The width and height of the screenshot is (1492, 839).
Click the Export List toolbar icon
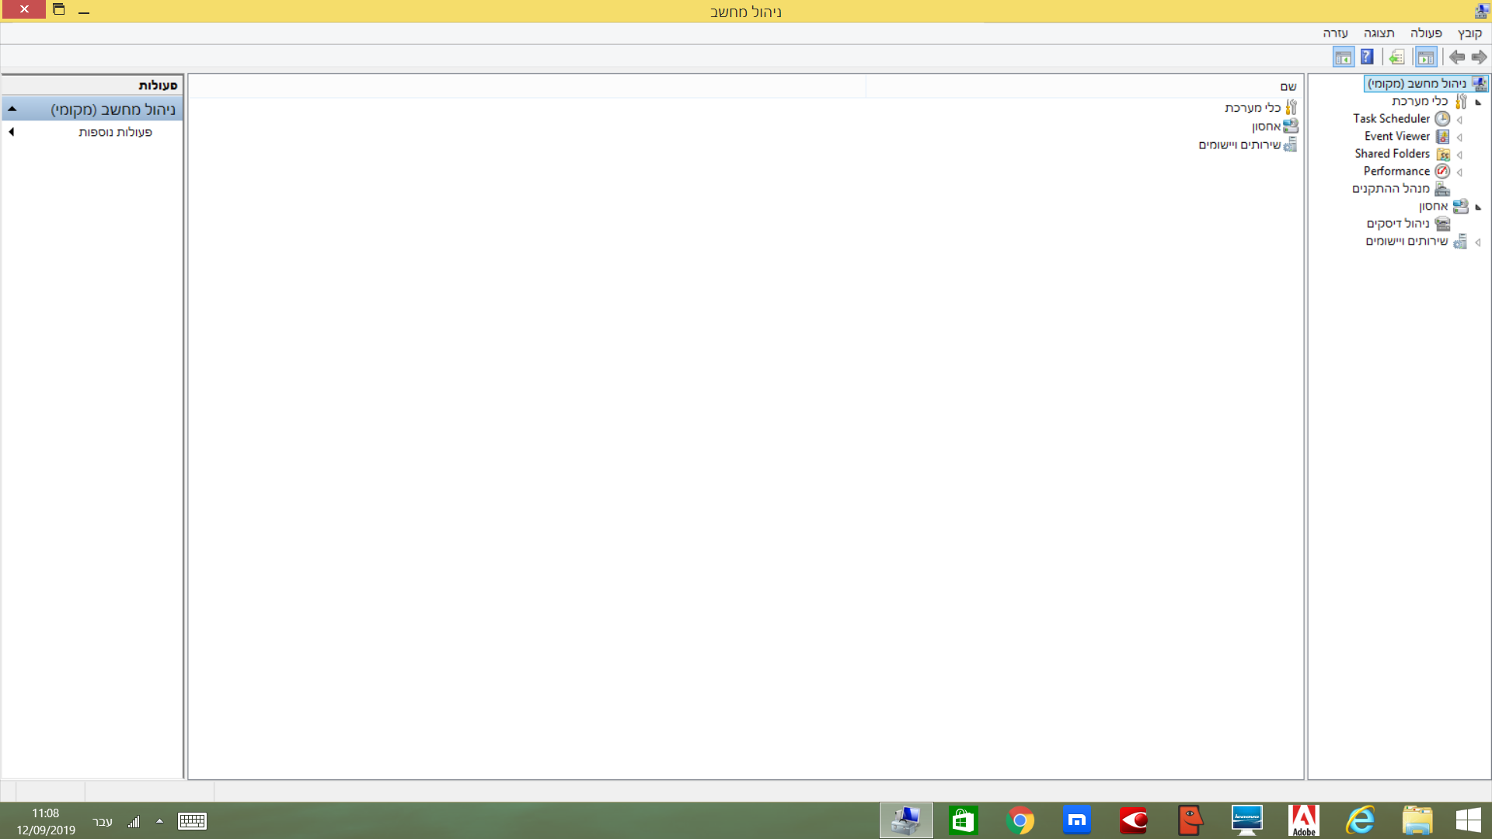coord(1396,57)
